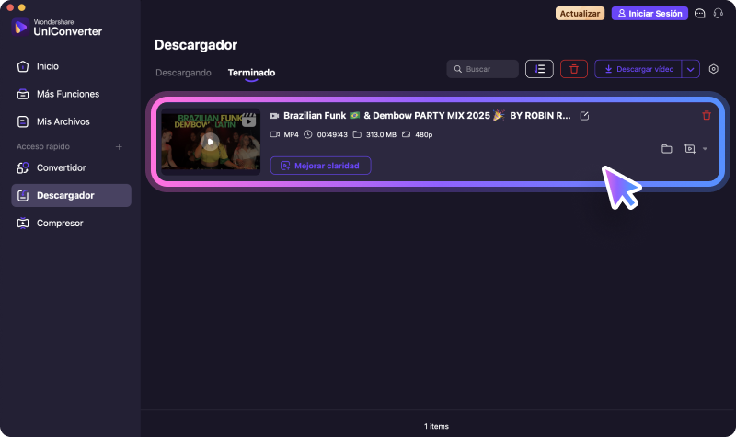Image resolution: width=736 pixels, height=437 pixels.
Task: Expand the Descargar vídeo dropdown arrow
Action: point(691,69)
